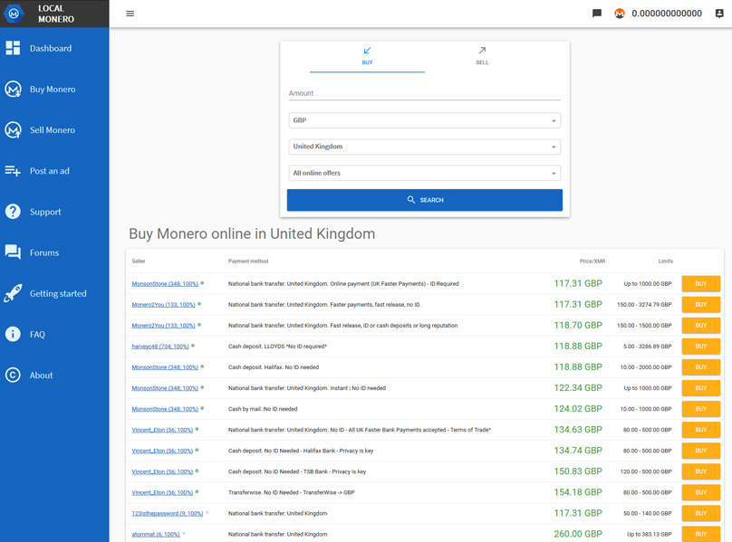
Task: Open the United Kingdom country dropdown
Action: tap(424, 147)
